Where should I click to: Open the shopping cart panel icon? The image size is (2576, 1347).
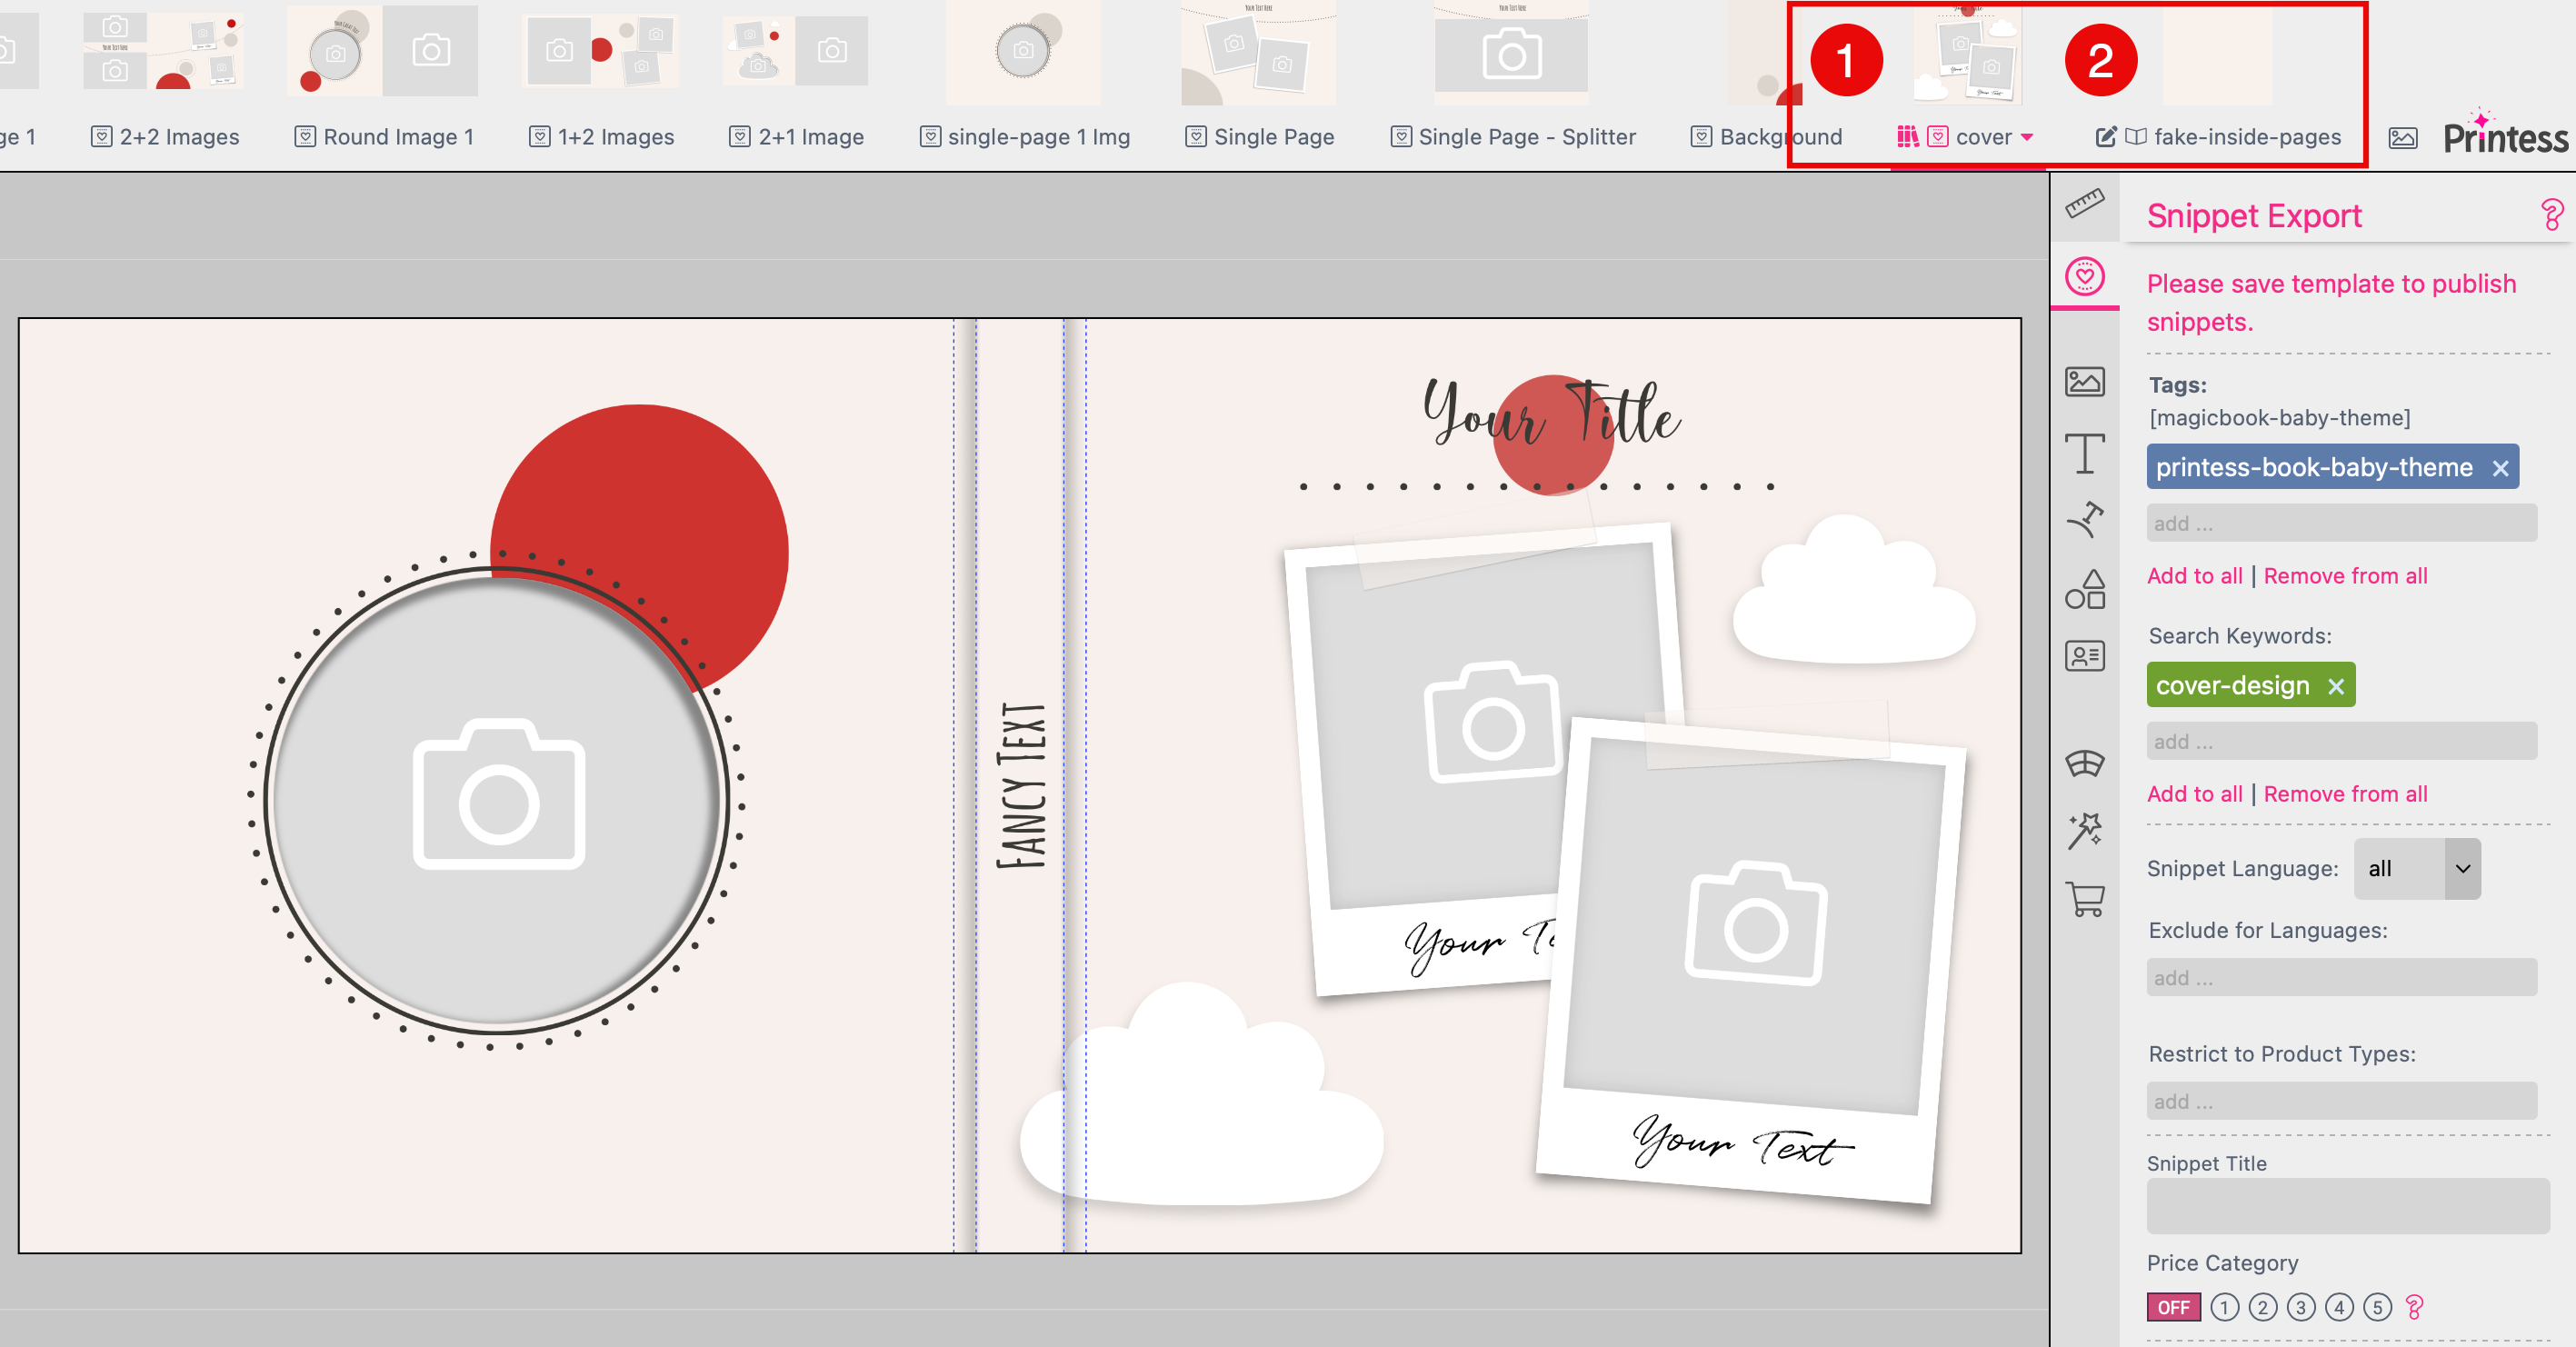pos(2086,900)
